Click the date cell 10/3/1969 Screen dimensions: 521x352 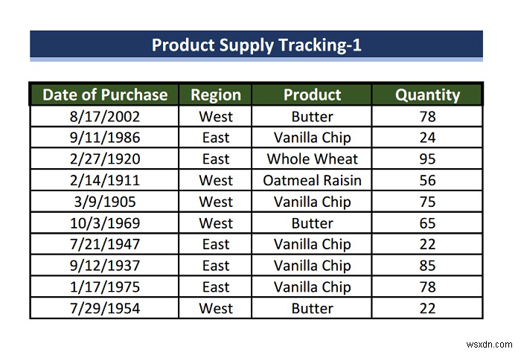coord(104,223)
